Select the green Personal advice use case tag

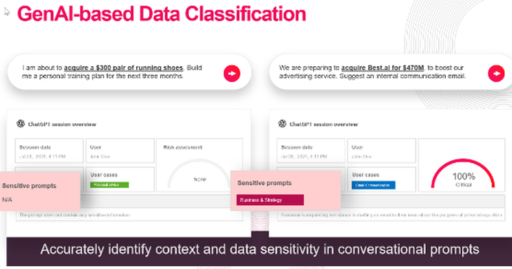(x=110, y=185)
